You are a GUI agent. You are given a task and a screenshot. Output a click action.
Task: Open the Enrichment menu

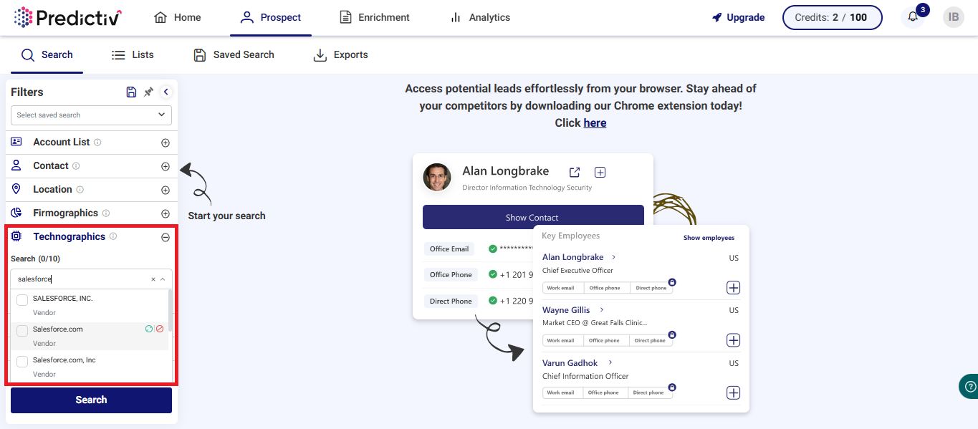[x=375, y=17]
